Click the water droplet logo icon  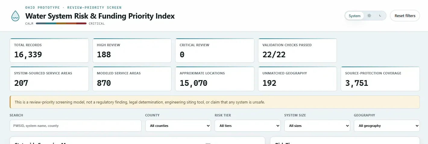pos(15,16)
